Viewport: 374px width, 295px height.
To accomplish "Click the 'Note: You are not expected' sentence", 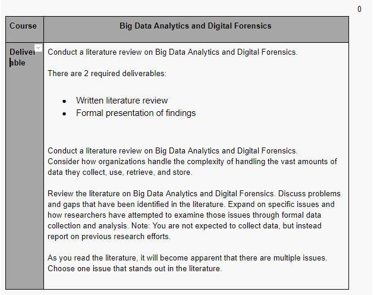I will coord(227,225).
